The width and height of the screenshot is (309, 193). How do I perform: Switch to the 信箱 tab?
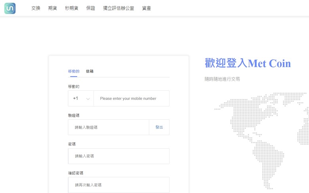click(x=90, y=71)
